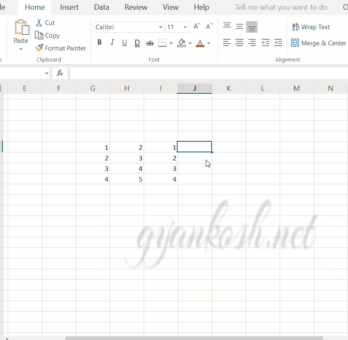
Task: Expand the Border styles dropdown
Action: 171,42
